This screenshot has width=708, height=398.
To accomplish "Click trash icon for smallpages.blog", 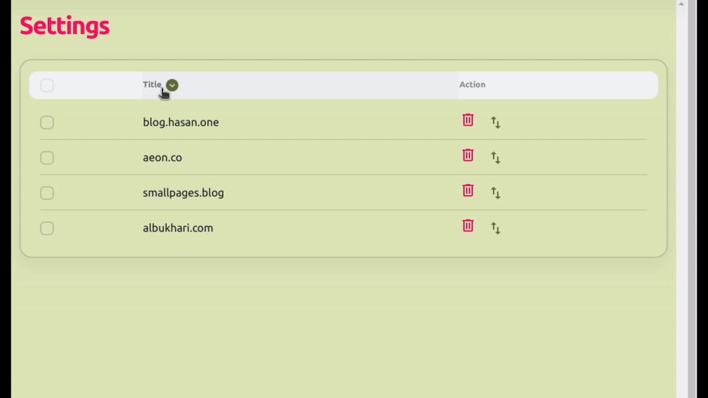I will 467,190.
